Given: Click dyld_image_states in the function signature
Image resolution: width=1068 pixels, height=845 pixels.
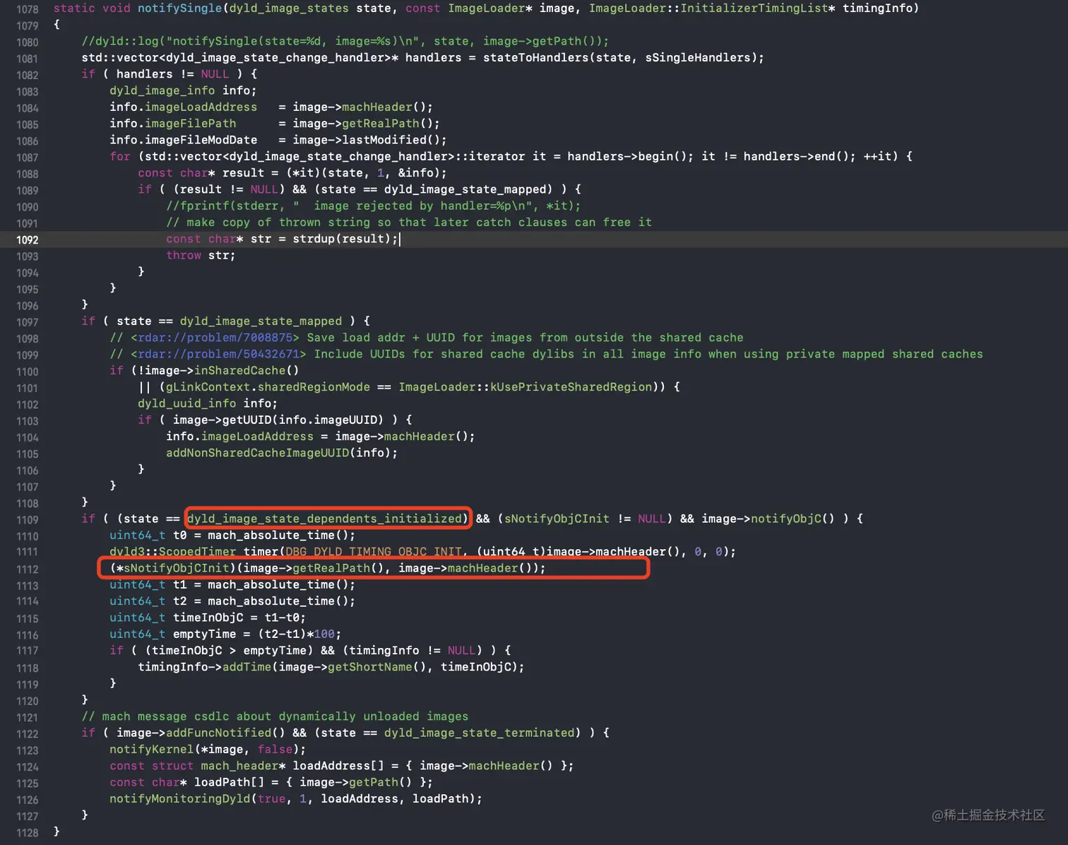Looking at the screenshot, I should [289, 8].
